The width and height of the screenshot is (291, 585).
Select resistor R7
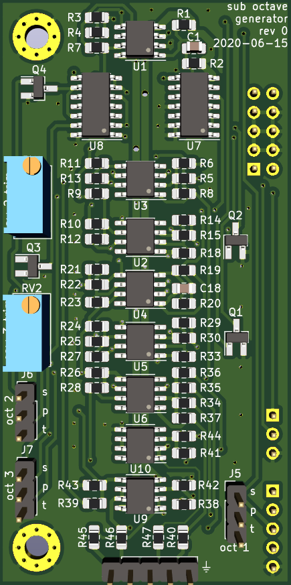pyautogui.click(x=97, y=48)
